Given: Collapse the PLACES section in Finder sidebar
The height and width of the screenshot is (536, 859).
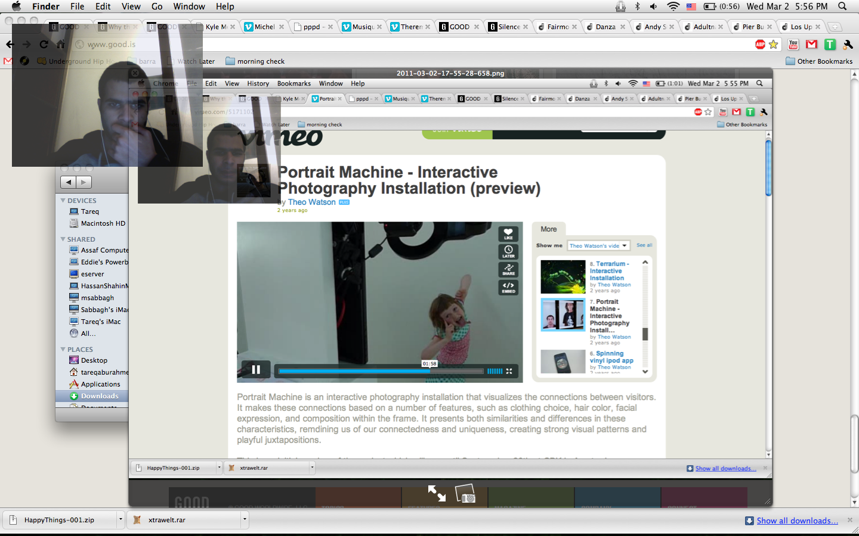Looking at the screenshot, I should click(x=63, y=350).
